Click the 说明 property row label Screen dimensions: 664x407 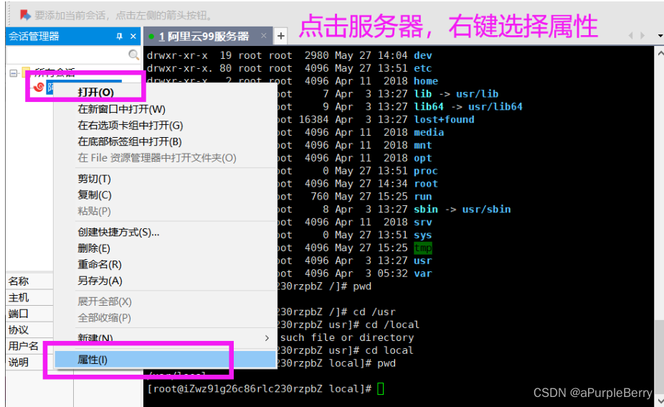click(19, 362)
